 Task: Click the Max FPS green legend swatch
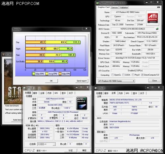(x=34, y=74)
